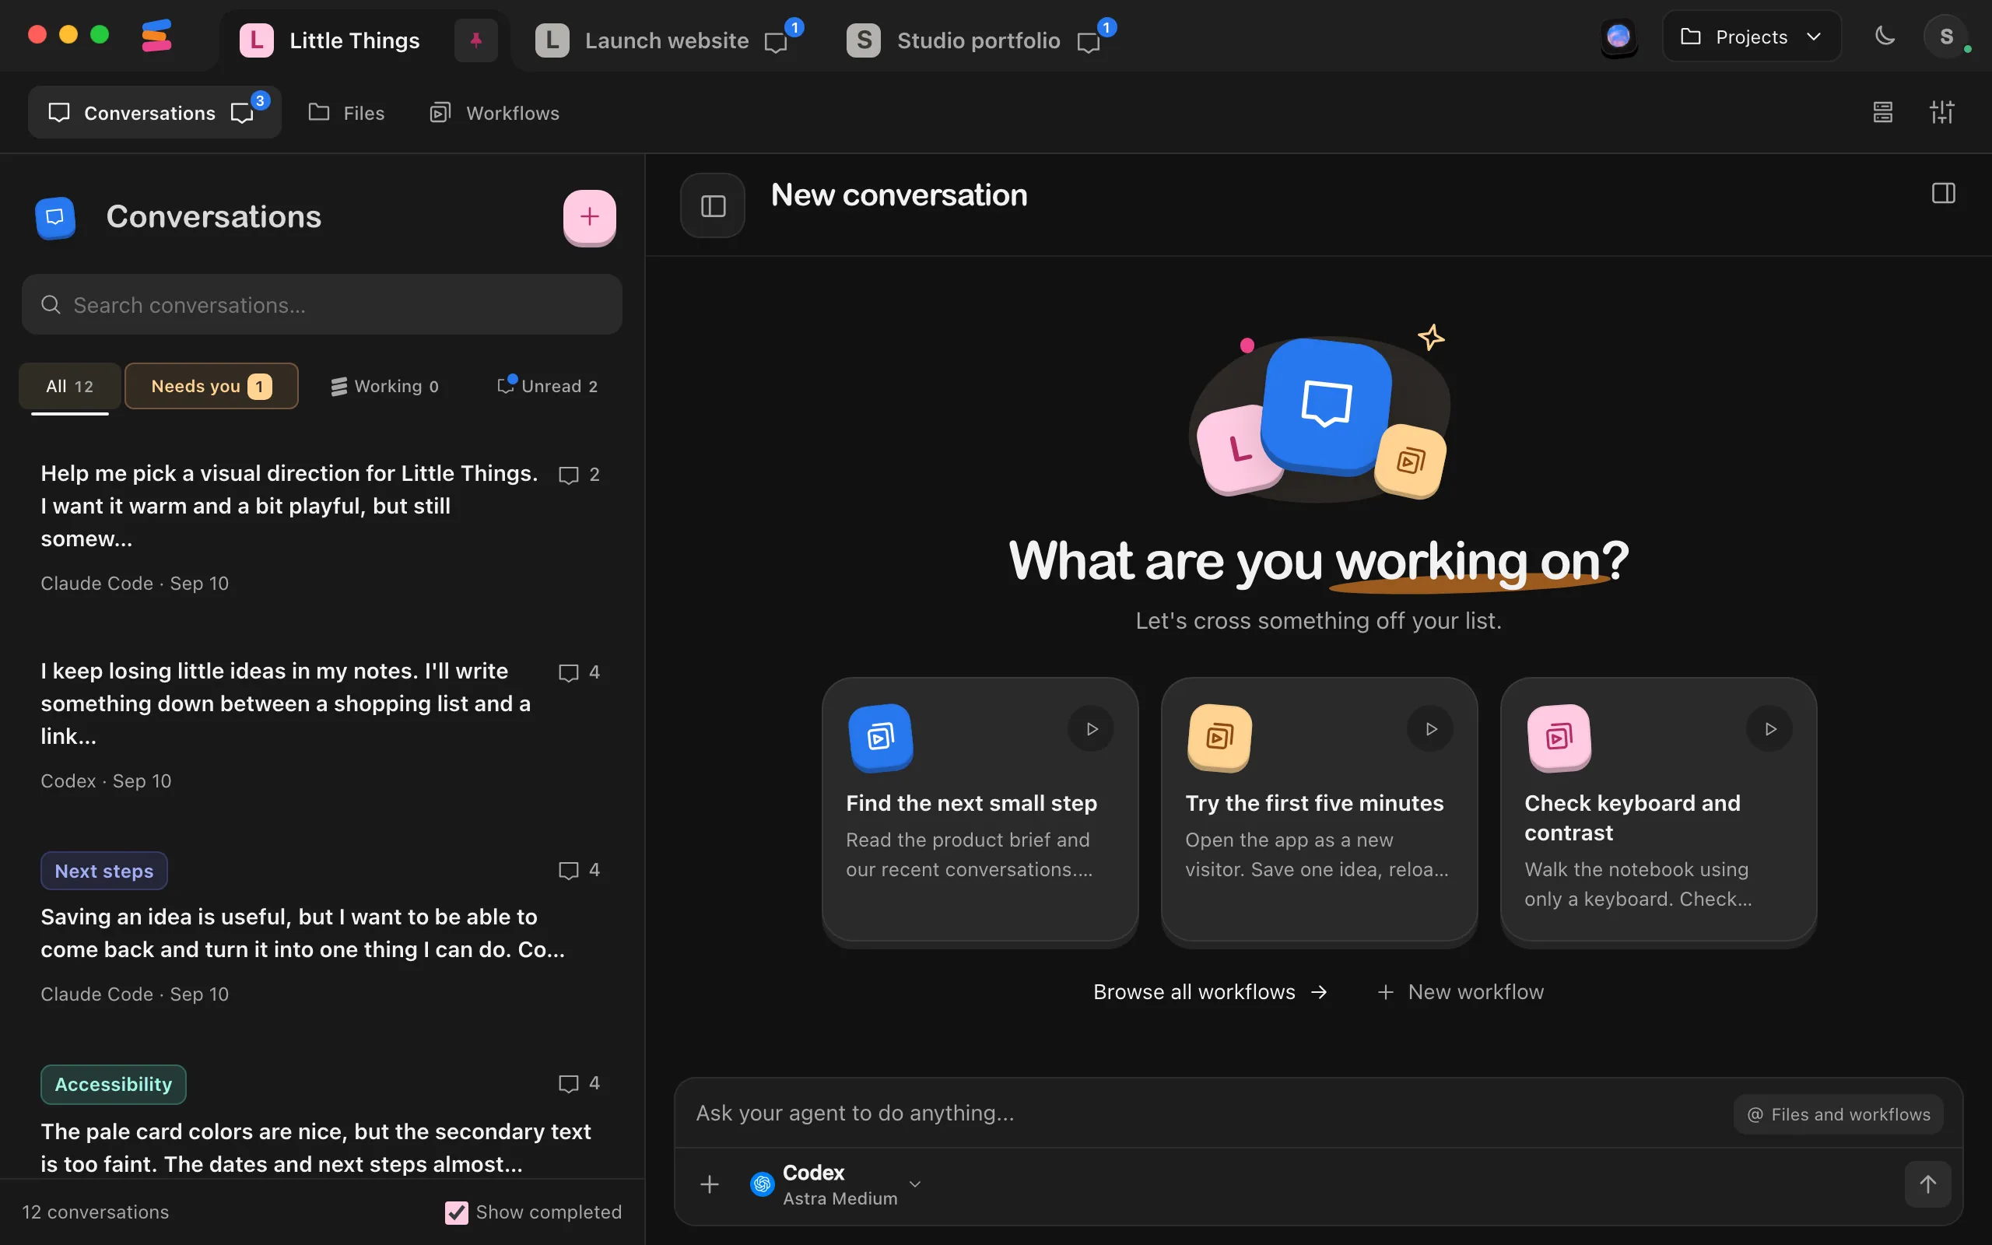1992x1245 pixels.
Task: Click the send arrow button
Action: click(x=1927, y=1184)
